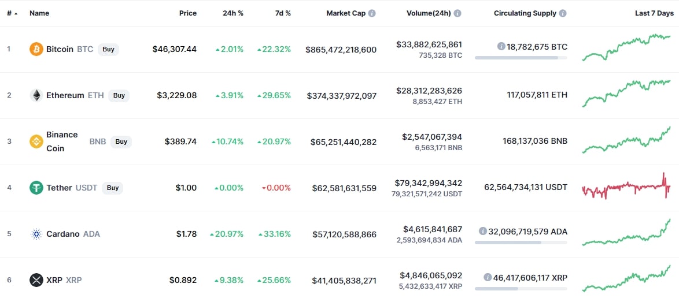Viewport: 679px width, 302px height.
Task: Sort by the 24h % column header
Action: coord(233,13)
